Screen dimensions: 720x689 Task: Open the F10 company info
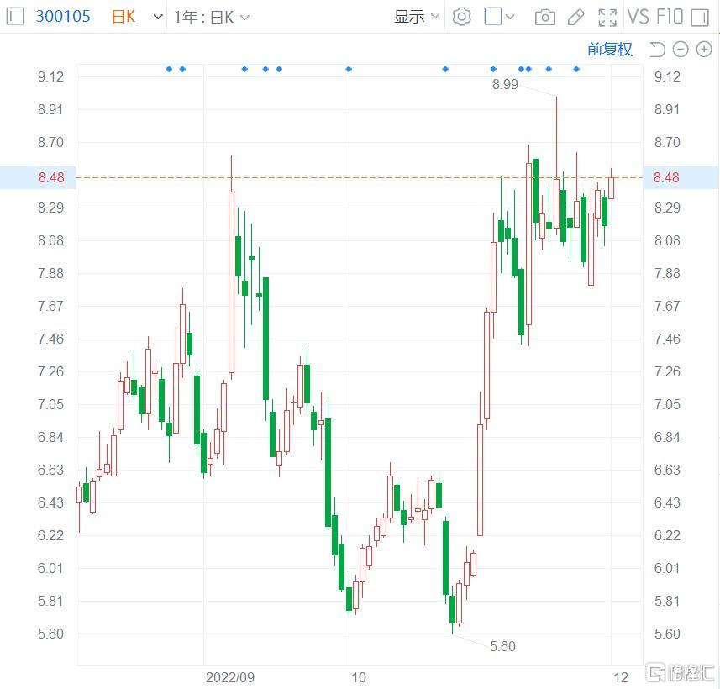click(x=670, y=17)
